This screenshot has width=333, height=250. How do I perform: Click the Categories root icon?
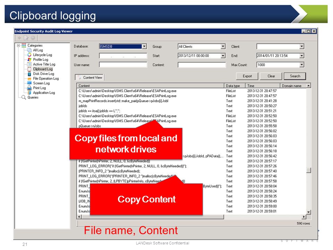pyautogui.click(x=24, y=45)
